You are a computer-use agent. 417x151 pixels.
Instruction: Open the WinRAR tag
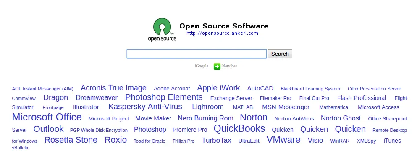point(340,141)
